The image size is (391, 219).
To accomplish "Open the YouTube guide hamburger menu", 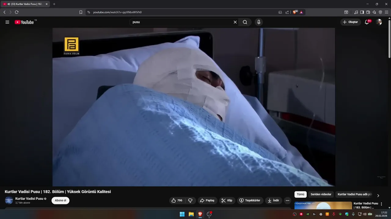I will tap(7, 22).
